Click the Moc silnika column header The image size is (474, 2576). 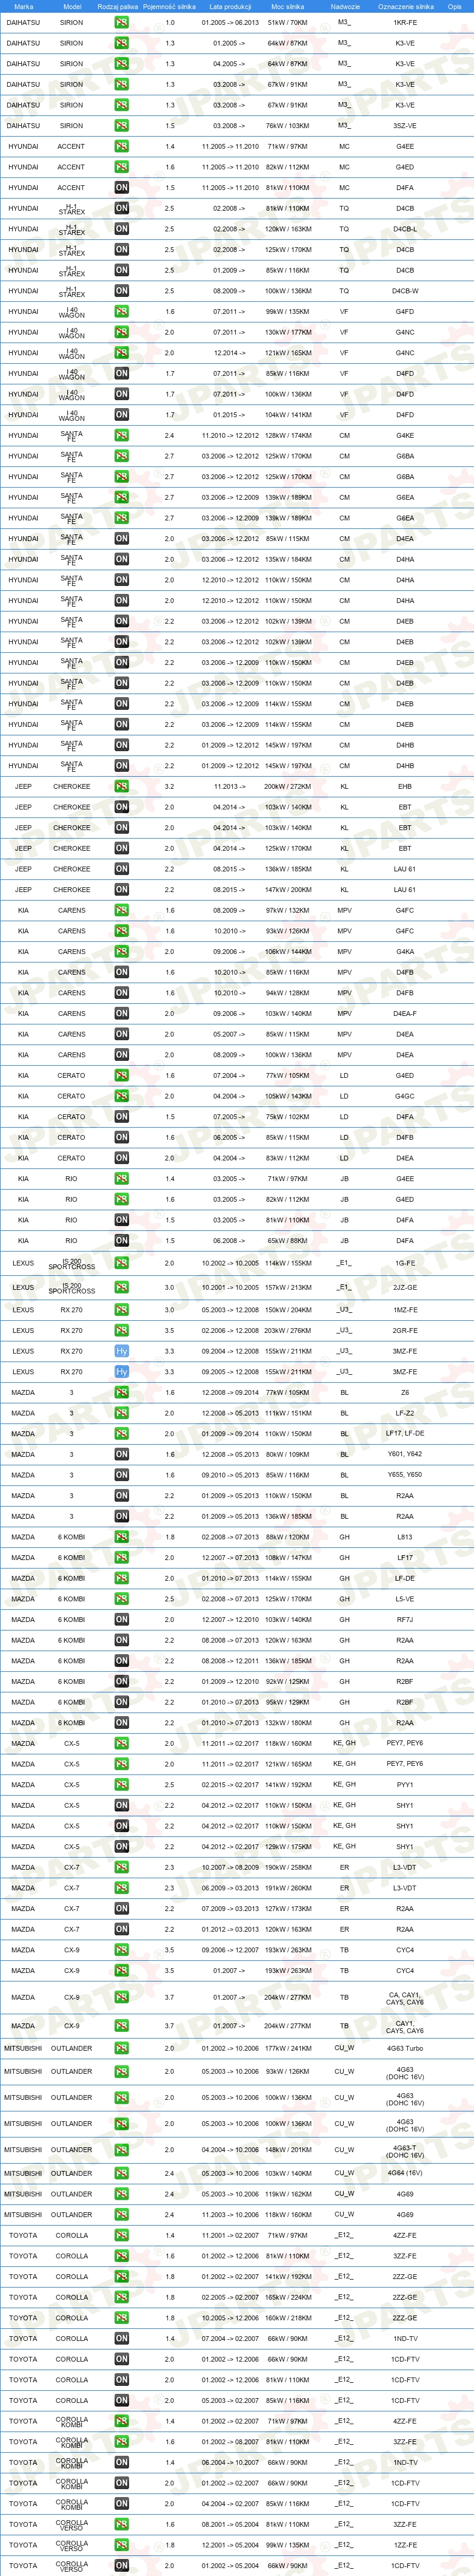click(287, 6)
